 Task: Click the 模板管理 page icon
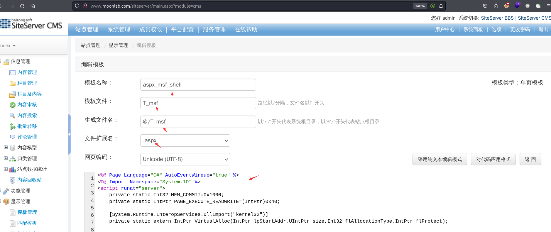tap(12, 212)
